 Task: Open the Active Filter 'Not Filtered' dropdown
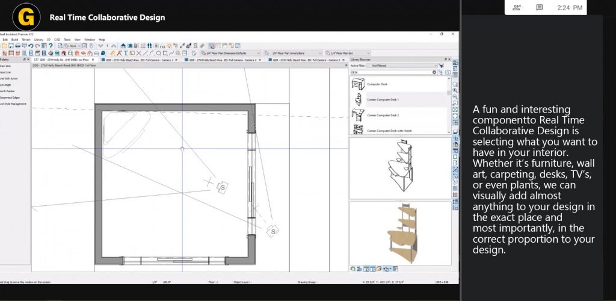click(x=402, y=66)
